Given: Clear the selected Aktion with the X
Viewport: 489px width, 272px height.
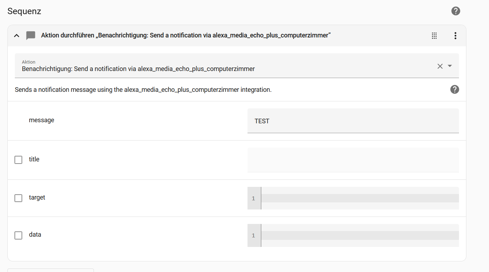Looking at the screenshot, I should [x=440, y=66].
